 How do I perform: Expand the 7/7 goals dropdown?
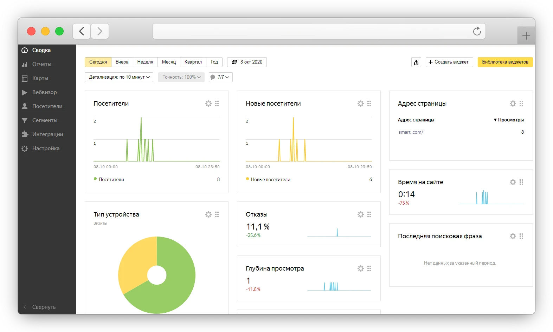[x=220, y=77]
